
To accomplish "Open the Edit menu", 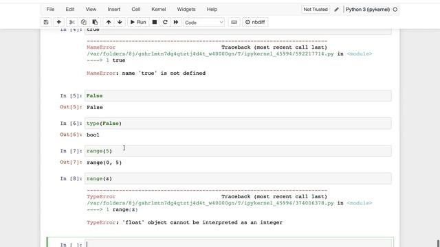I will 70,9.
